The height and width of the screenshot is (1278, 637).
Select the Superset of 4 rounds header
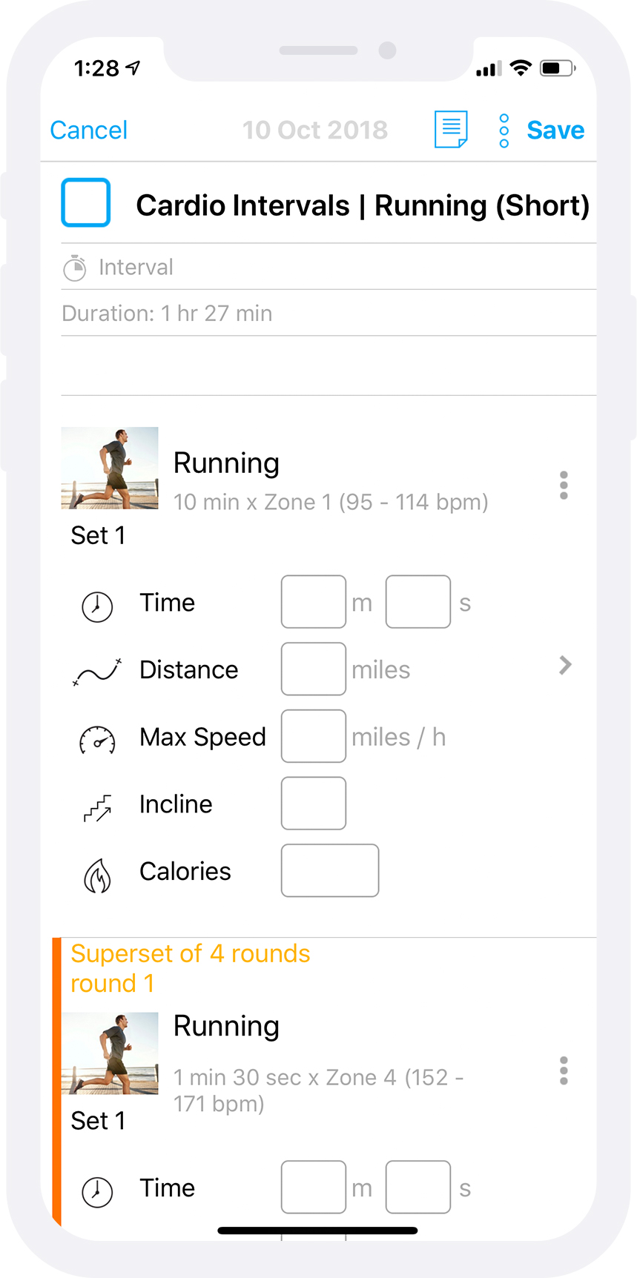click(191, 954)
